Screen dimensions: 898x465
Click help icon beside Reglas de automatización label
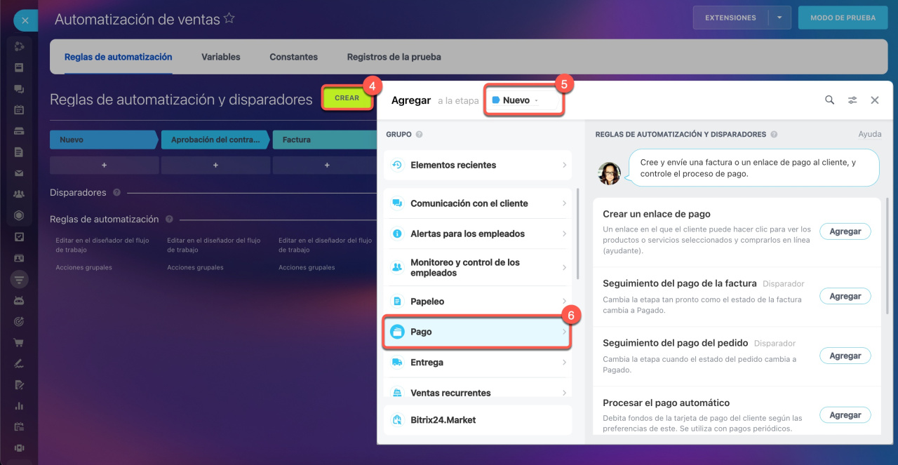pyautogui.click(x=169, y=219)
